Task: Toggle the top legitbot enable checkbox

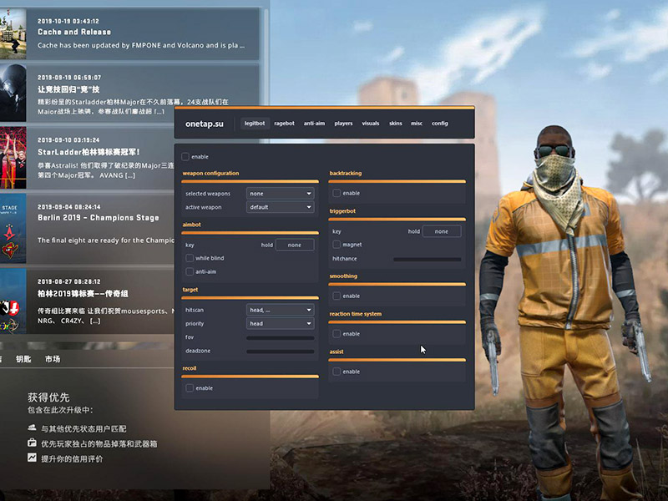Action: tap(185, 157)
